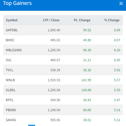Open the TVCL symbol
Viewport: 126px width, 126px height.
(9, 70)
